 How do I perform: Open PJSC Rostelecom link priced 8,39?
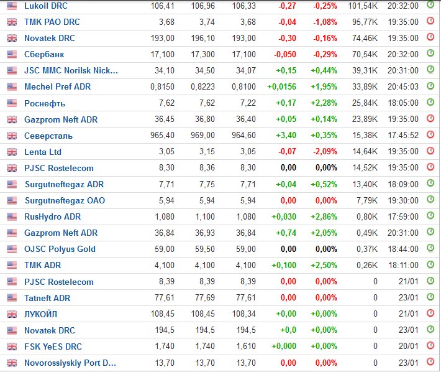(x=59, y=282)
